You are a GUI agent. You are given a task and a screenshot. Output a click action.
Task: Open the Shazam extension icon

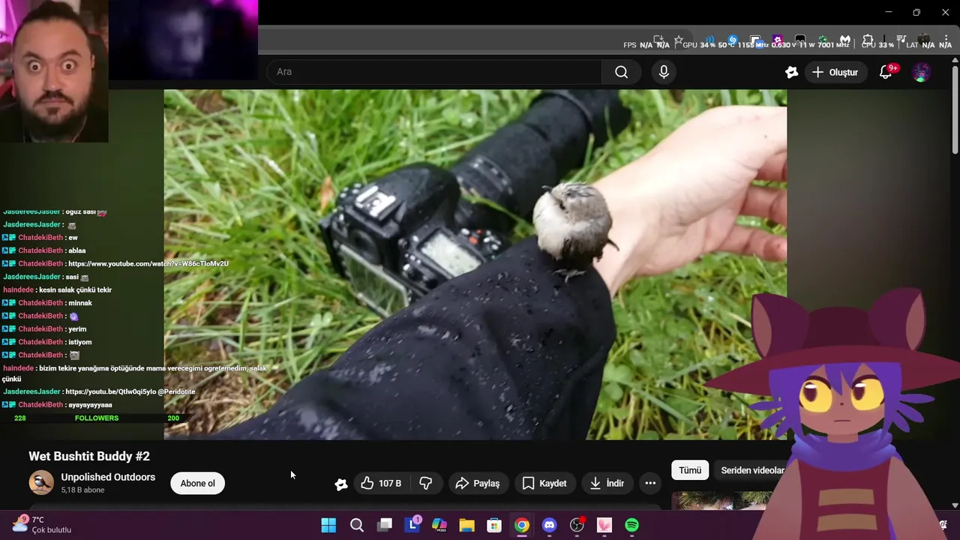(733, 40)
